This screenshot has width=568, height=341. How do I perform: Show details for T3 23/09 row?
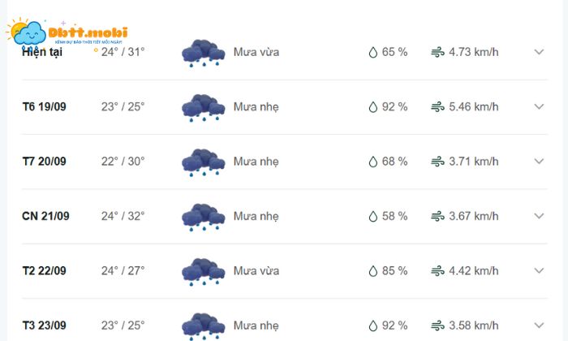pos(539,325)
